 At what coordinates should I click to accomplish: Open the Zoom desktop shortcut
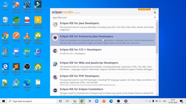coord(16,52)
